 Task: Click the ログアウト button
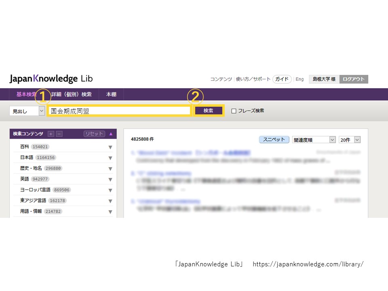pyautogui.click(x=354, y=79)
